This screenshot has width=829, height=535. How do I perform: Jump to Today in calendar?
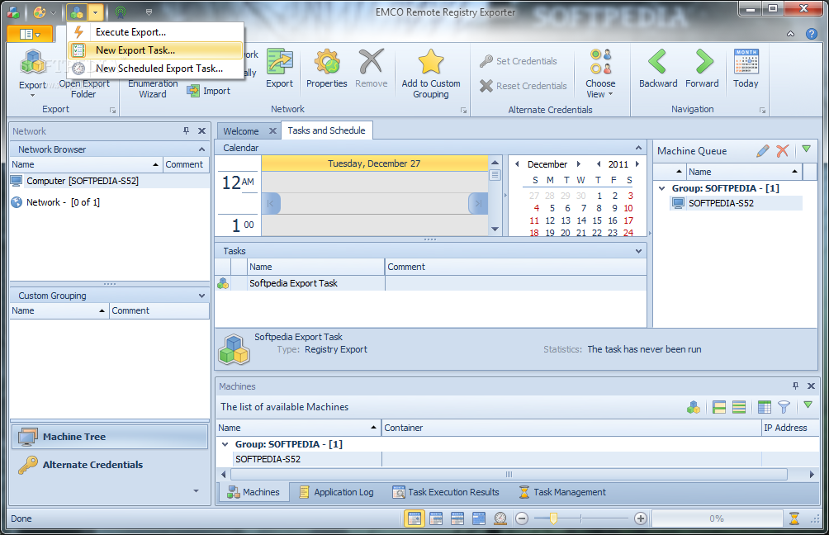point(746,69)
